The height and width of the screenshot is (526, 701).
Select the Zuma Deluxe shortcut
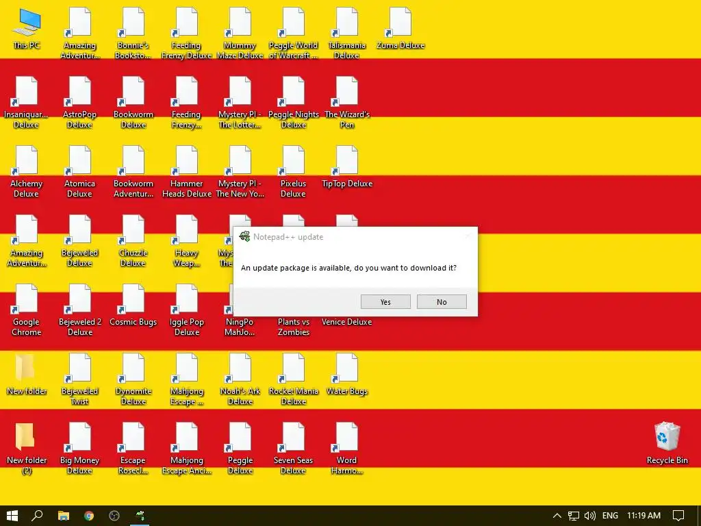(x=400, y=29)
